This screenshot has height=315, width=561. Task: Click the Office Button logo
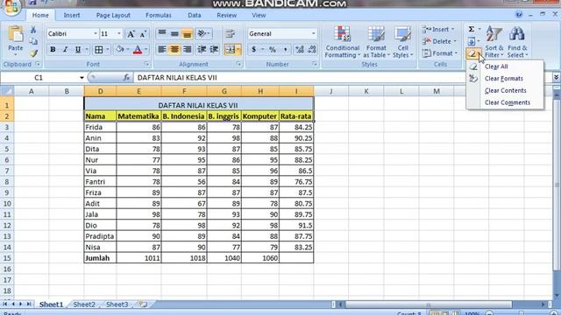click(11, 7)
